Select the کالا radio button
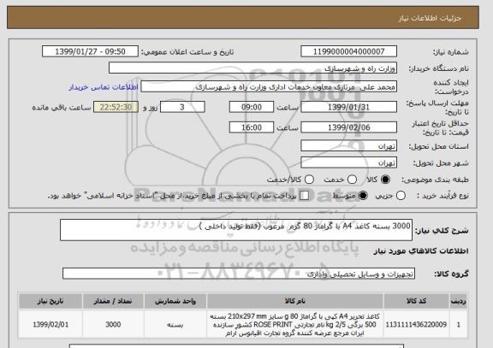The height and width of the screenshot is (348, 493). click(x=385, y=180)
